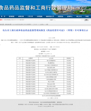Open the 查询中心 navigation item
The width and height of the screenshot is (91, 111).
point(70,16)
